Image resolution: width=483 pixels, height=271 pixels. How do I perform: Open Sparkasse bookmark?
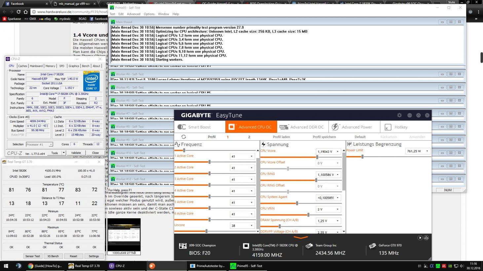click(x=12, y=19)
